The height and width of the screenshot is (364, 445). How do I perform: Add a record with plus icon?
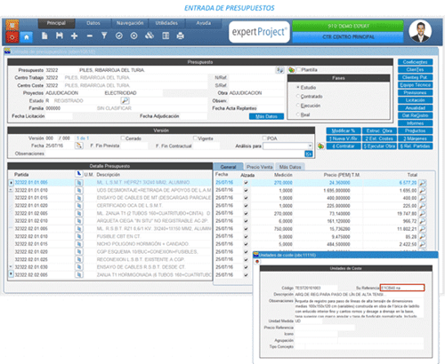coord(74,36)
